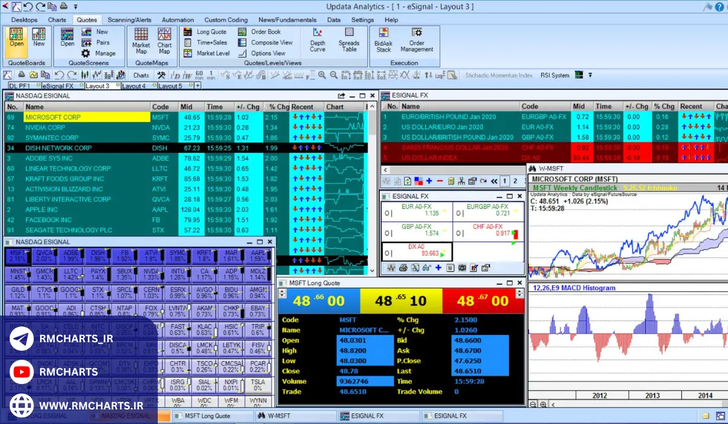The height and width of the screenshot is (424, 728).
Task: Switch to the Layout 4 tab
Action: point(133,86)
